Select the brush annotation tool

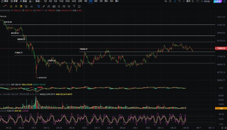pyautogui.click(x=49, y=6)
